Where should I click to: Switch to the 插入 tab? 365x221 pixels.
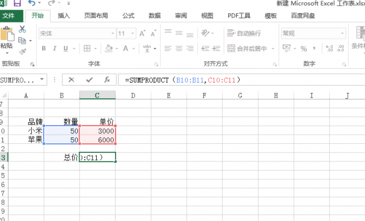64,16
